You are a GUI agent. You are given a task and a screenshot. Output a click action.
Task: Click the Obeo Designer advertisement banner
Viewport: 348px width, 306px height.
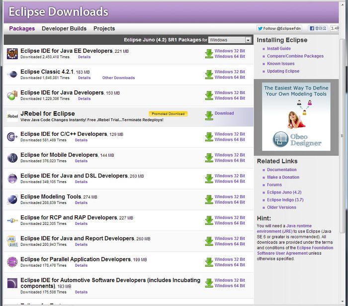coord(296,117)
